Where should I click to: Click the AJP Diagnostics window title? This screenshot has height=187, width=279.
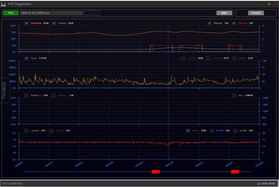(20, 4)
